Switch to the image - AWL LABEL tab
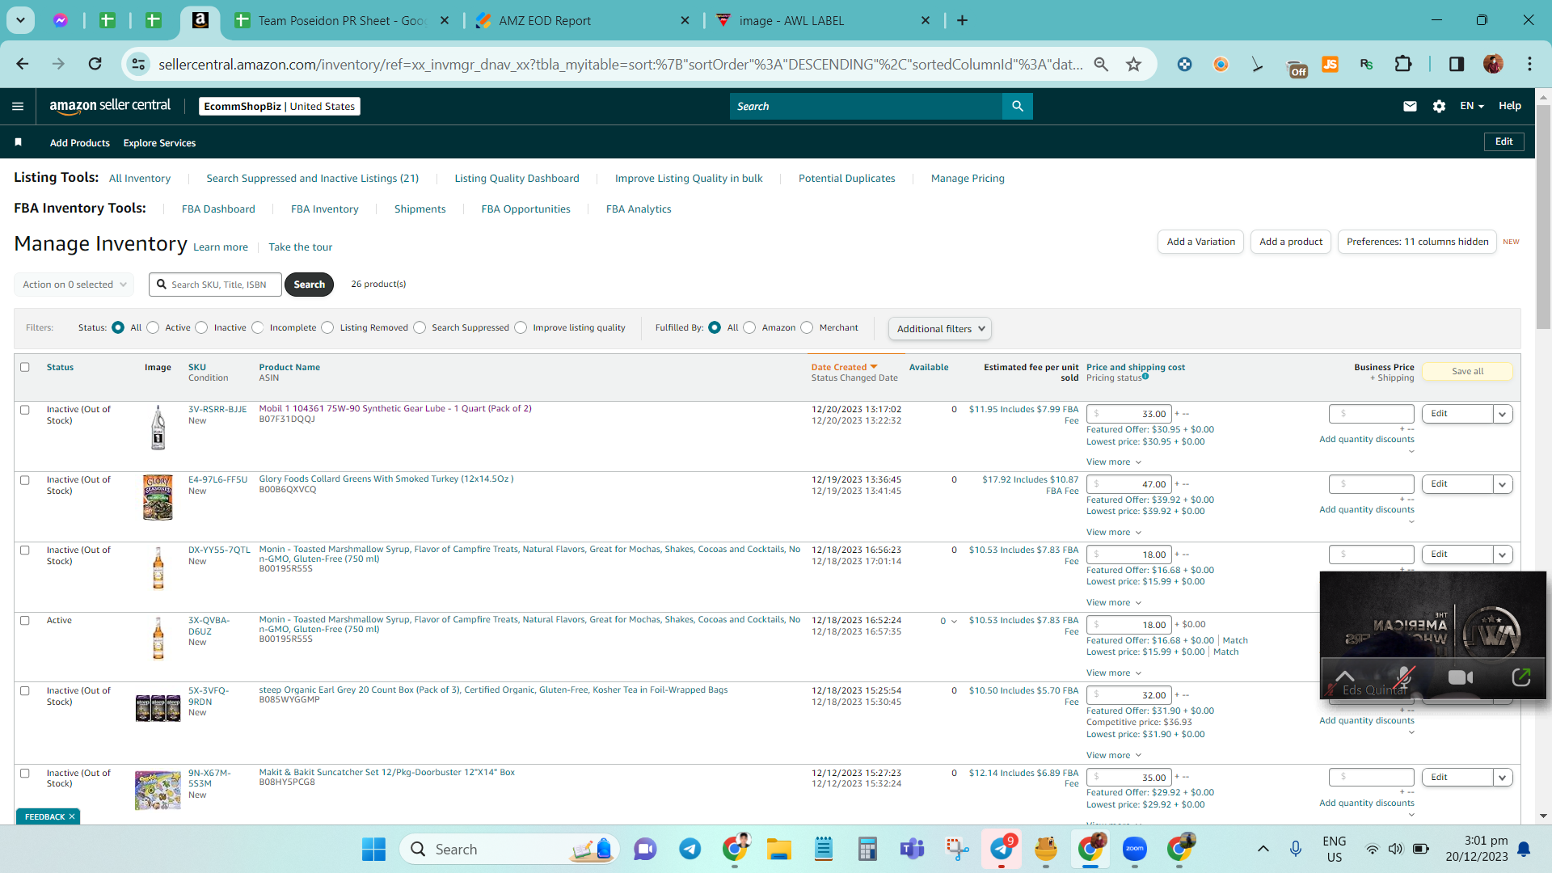The width and height of the screenshot is (1552, 873). (x=823, y=20)
